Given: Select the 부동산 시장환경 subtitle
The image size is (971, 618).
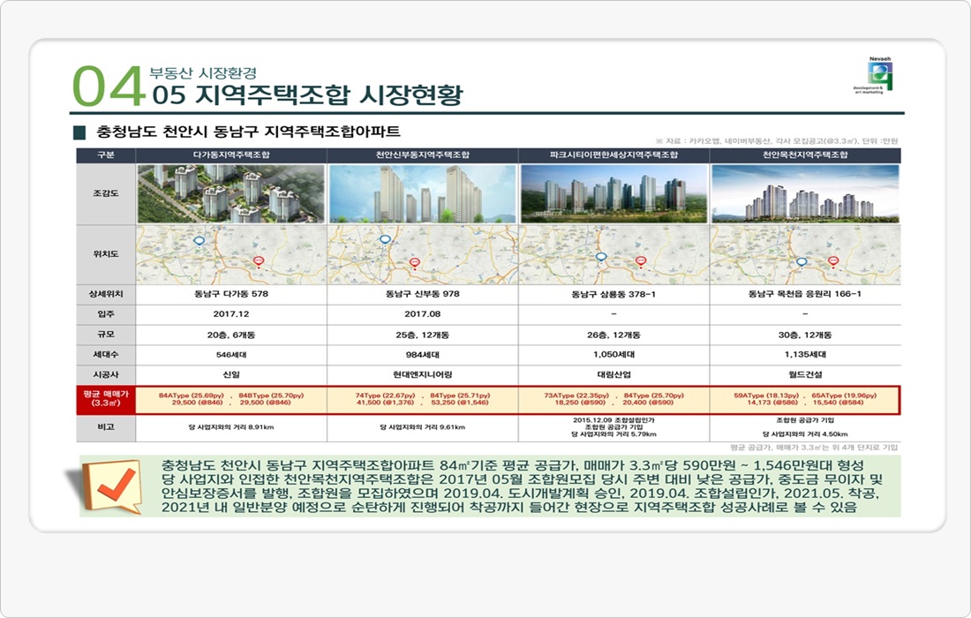Looking at the screenshot, I should [203, 73].
